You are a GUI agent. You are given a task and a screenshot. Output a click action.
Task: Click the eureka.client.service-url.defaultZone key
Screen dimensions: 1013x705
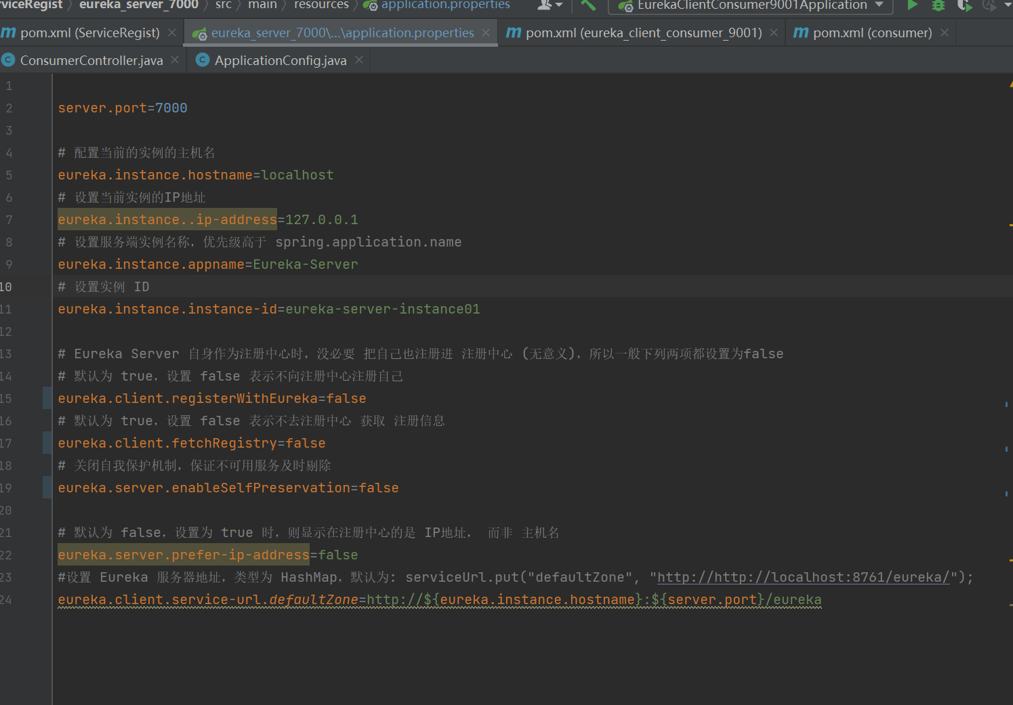point(208,600)
